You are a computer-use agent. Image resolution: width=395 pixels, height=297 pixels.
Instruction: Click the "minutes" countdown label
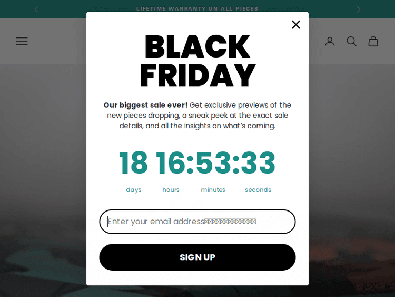pyautogui.click(x=213, y=190)
